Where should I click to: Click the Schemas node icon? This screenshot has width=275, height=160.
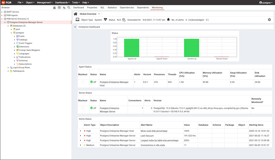(x=17, y=60)
